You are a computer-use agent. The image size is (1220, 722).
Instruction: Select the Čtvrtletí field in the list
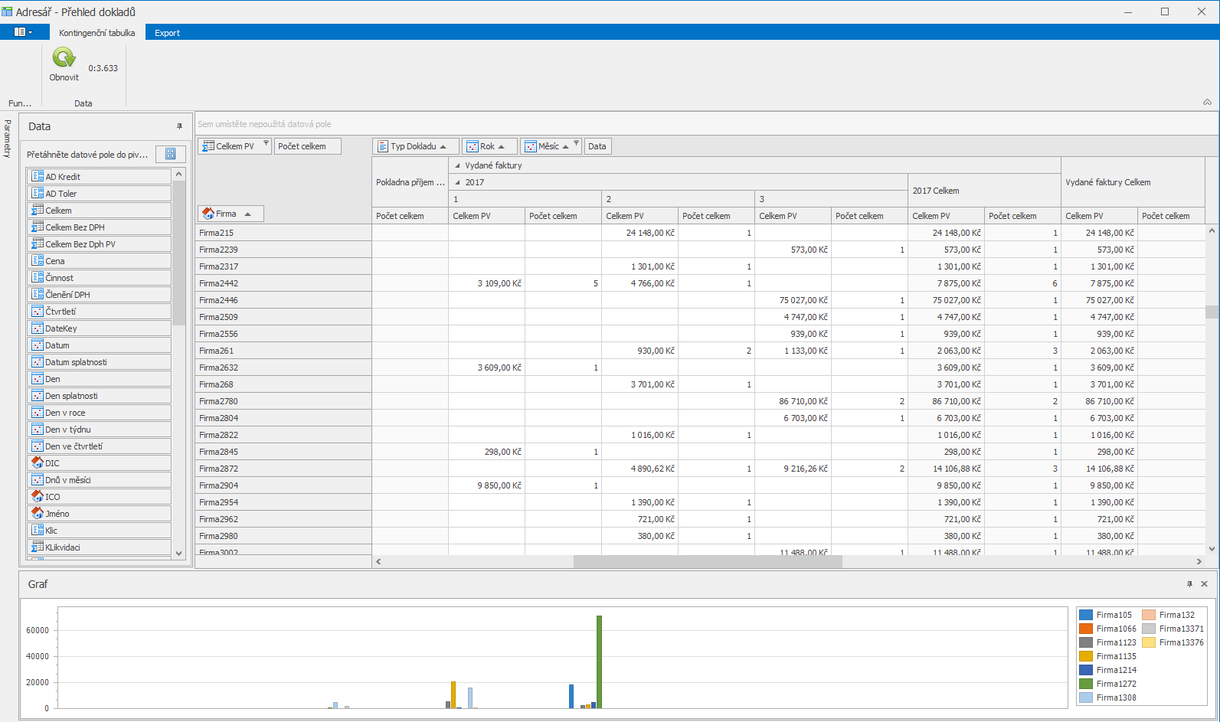point(99,312)
